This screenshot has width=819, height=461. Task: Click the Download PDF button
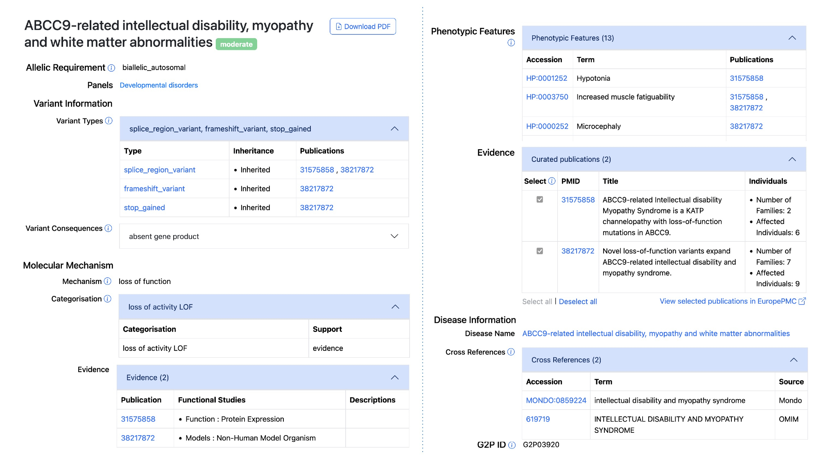[x=363, y=27]
